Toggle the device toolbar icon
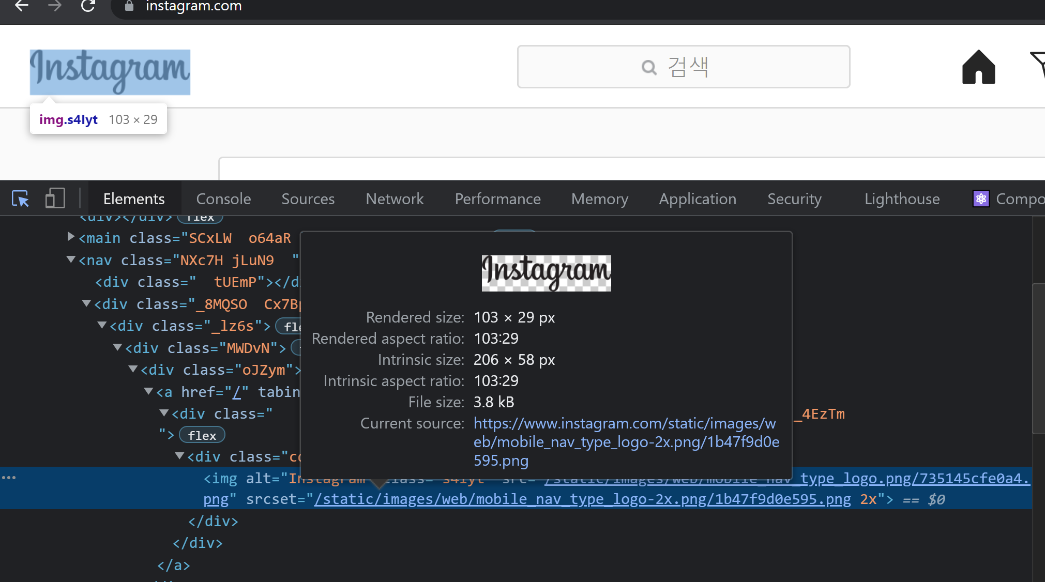 pos(55,198)
